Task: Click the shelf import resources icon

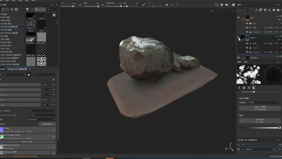Action: pos(16,9)
